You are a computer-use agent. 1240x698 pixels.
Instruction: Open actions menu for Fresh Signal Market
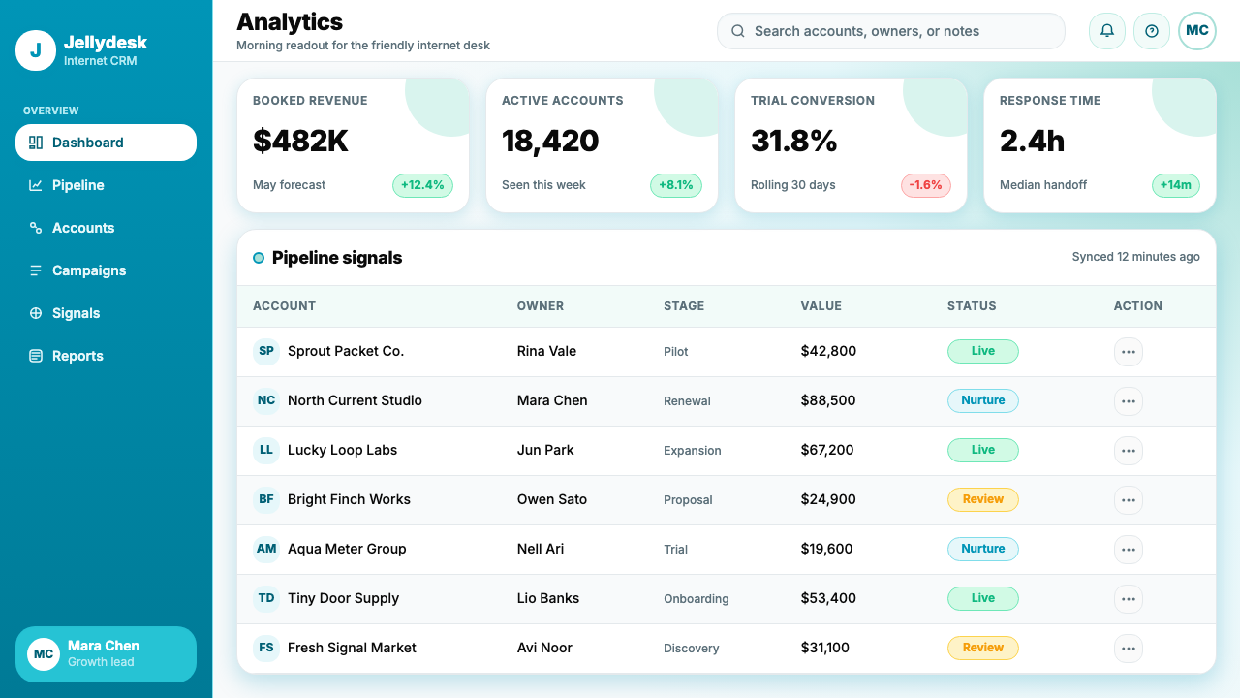click(x=1128, y=649)
